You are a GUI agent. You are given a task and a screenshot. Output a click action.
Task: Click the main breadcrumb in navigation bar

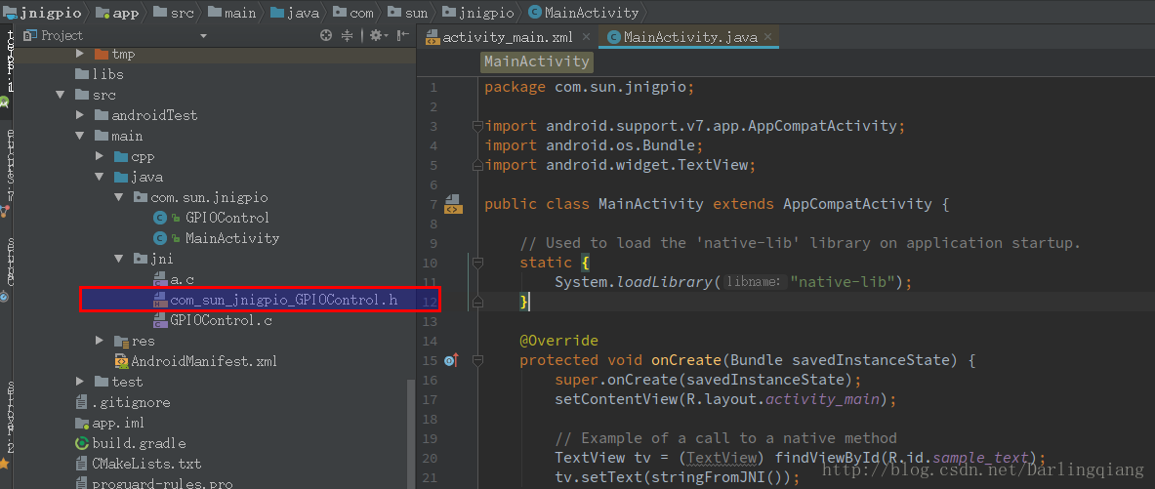(231, 13)
